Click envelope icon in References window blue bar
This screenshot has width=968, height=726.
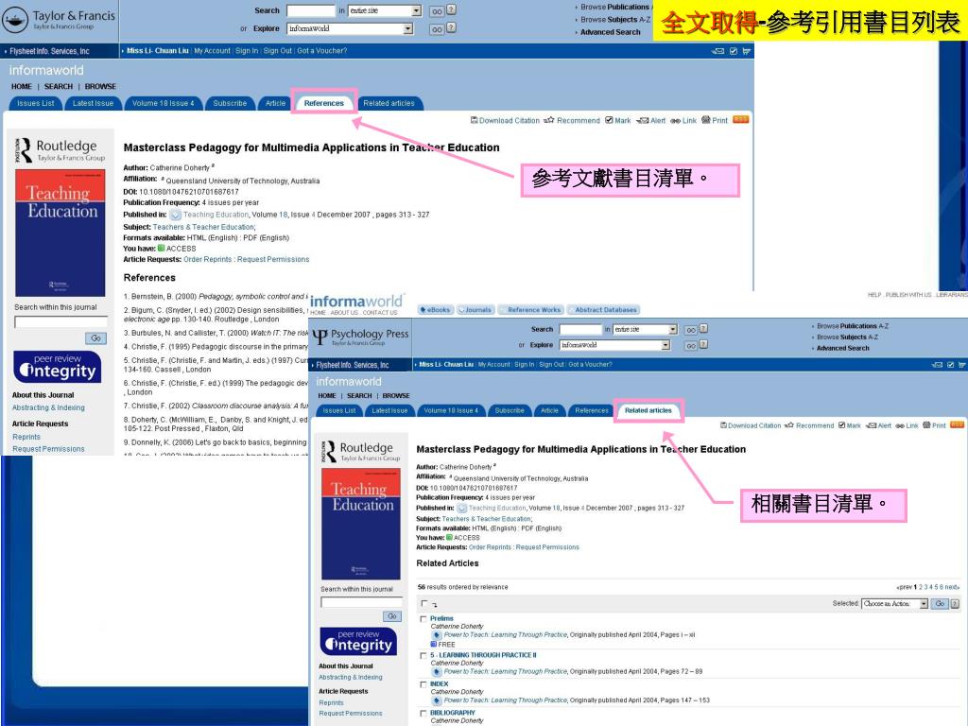click(718, 51)
